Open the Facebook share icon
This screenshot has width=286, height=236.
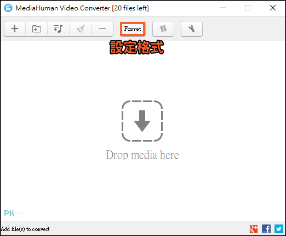pyautogui.click(x=266, y=229)
